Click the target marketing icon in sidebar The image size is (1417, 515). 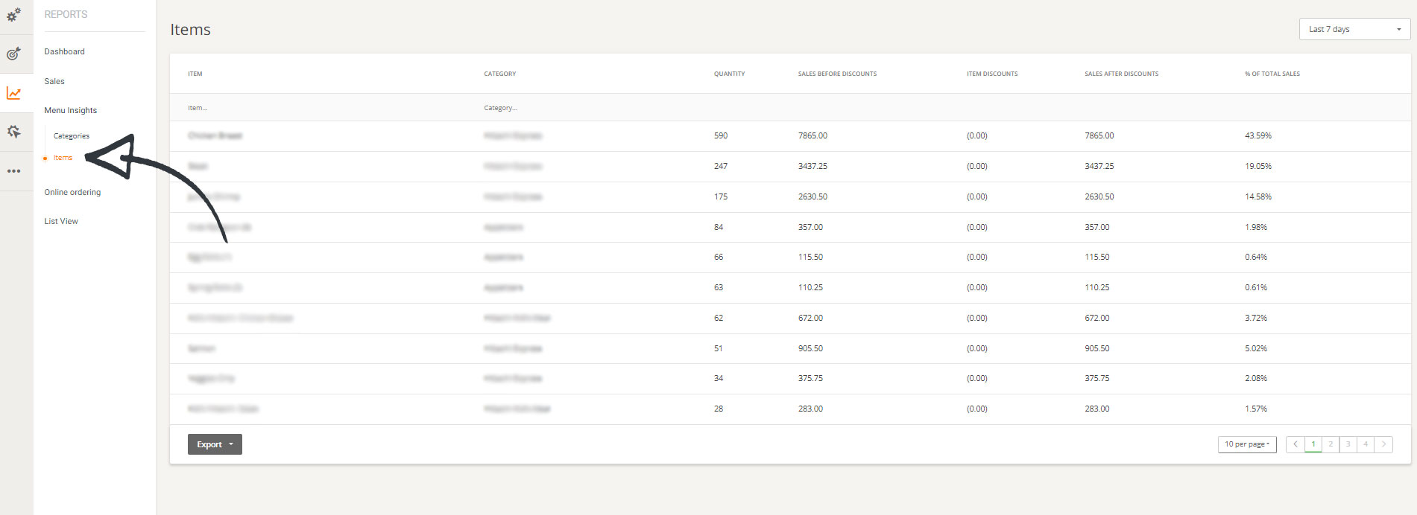[x=13, y=54]
